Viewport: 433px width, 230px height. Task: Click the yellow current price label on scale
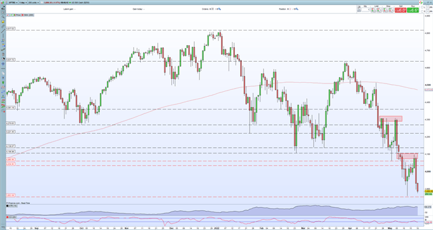(429, 191)
